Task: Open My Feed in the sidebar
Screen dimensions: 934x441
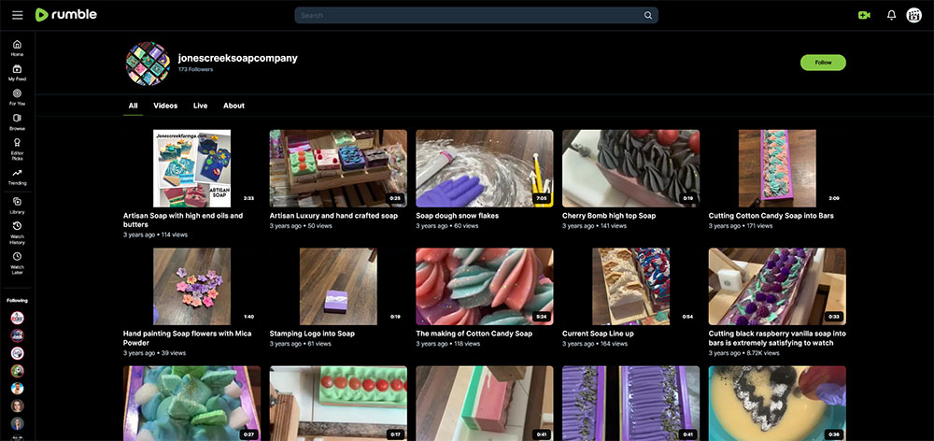Action: pyautogui.click(x=17, y=73)
